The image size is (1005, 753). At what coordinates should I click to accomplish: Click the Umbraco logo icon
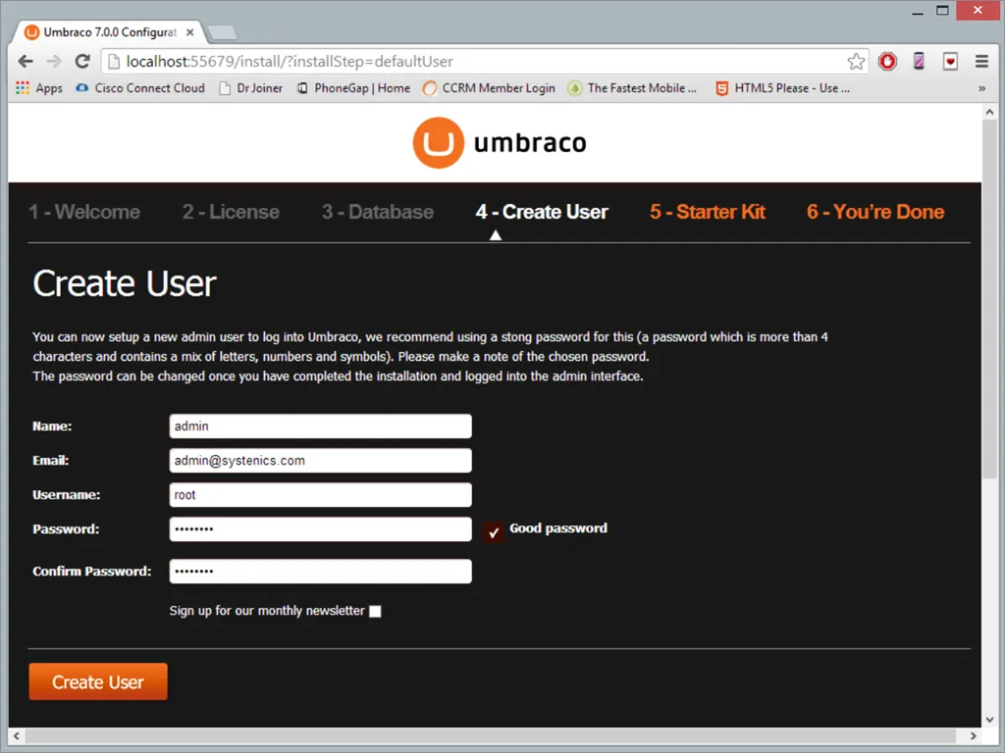pos(438,143)
